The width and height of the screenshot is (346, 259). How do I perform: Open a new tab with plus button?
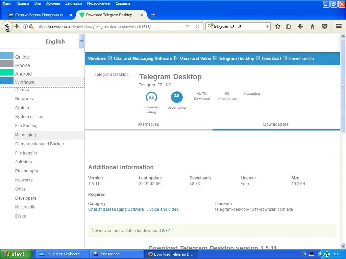pyautogui.click(x=153, y=15)
